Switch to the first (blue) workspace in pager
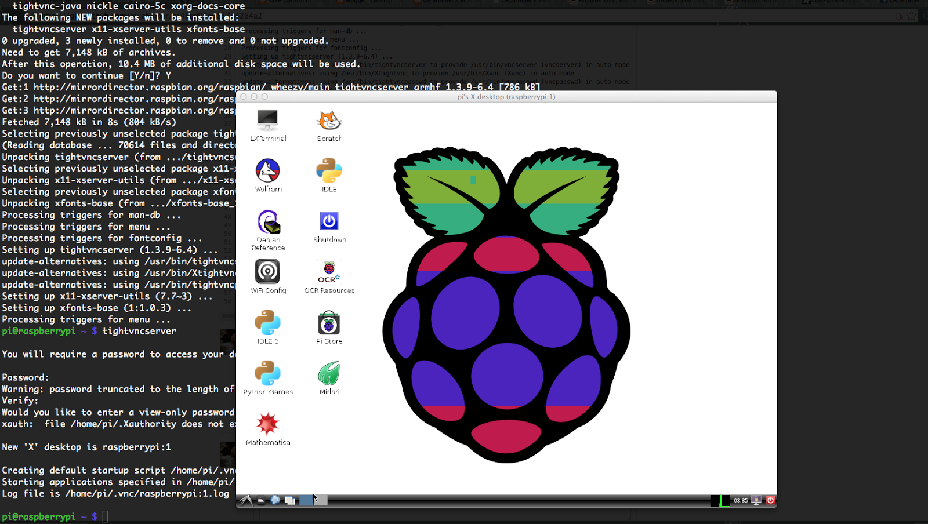 (x=306, y=500)
